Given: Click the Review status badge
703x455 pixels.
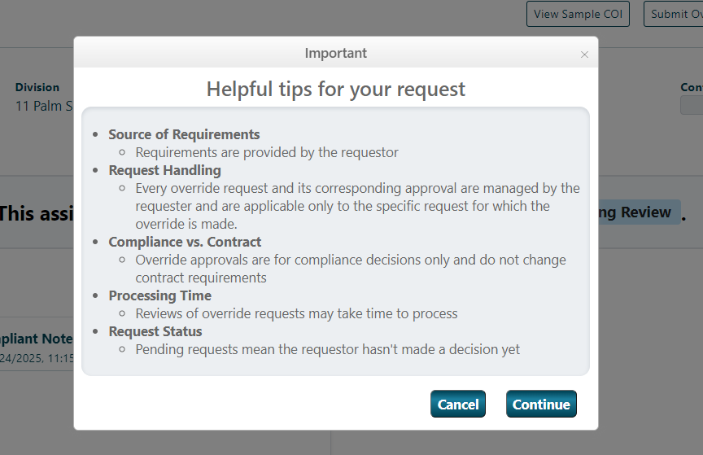Looking at the screenshot, I should (639, 212).
